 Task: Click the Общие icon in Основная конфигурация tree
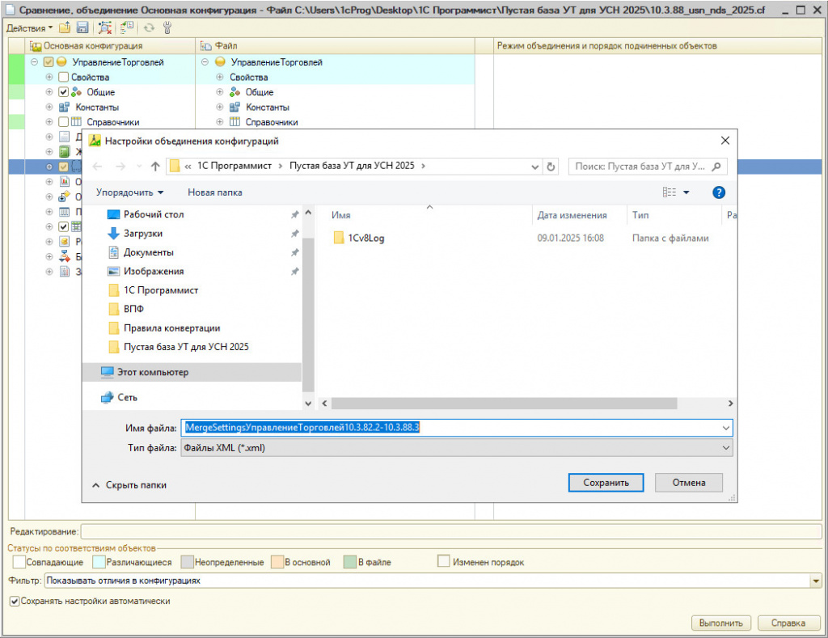76,92
